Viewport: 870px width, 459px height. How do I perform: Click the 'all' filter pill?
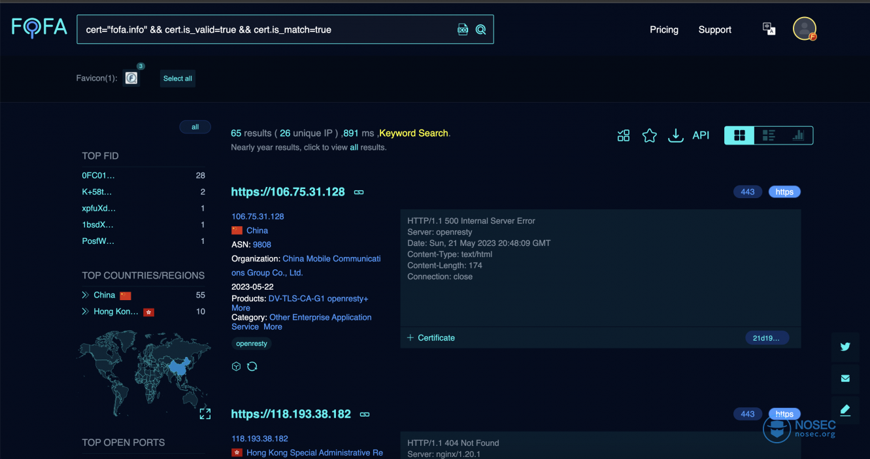[x=195, y=127]
